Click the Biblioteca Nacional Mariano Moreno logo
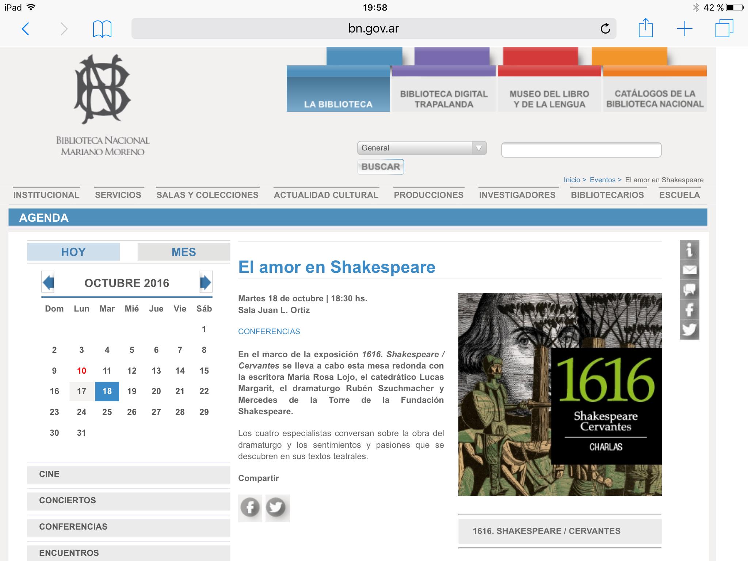The height and width of the screenshot is (561, 748). pyautogui.click(x=103, y=105)
